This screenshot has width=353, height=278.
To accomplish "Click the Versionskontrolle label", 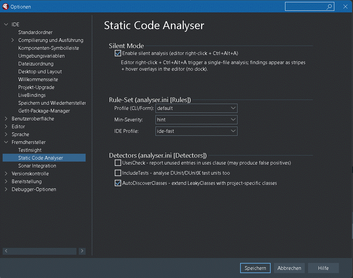I will coord(30,174).
